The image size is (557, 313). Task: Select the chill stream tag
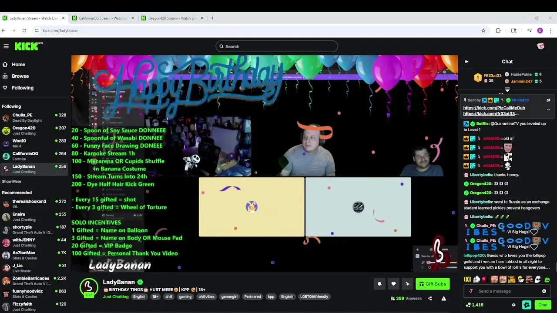pos(169,297)
